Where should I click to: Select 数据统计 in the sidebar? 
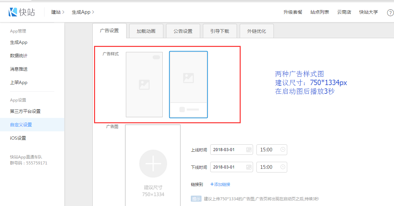[19, 56]
